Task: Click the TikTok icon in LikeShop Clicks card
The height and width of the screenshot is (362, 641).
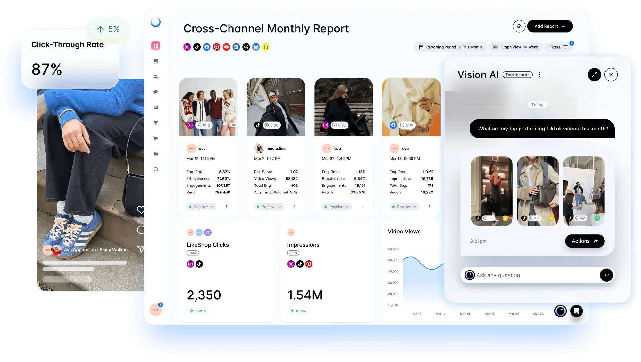Action: [x=199, y=264]
